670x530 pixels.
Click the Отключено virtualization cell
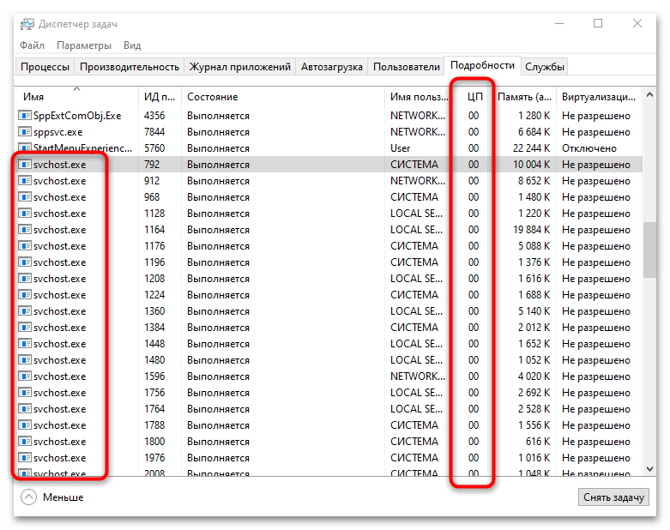589,148
